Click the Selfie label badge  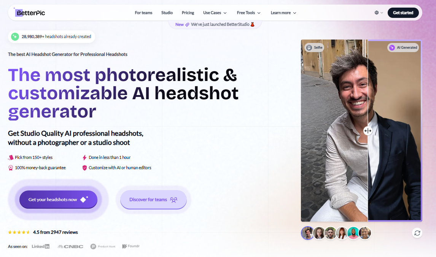(x=315, y=48)
